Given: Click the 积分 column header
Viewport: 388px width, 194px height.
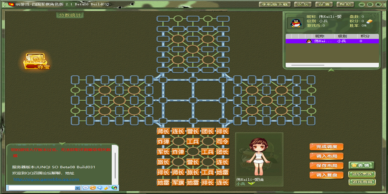Looking at the screenshot, I should [x=368, y=36].
